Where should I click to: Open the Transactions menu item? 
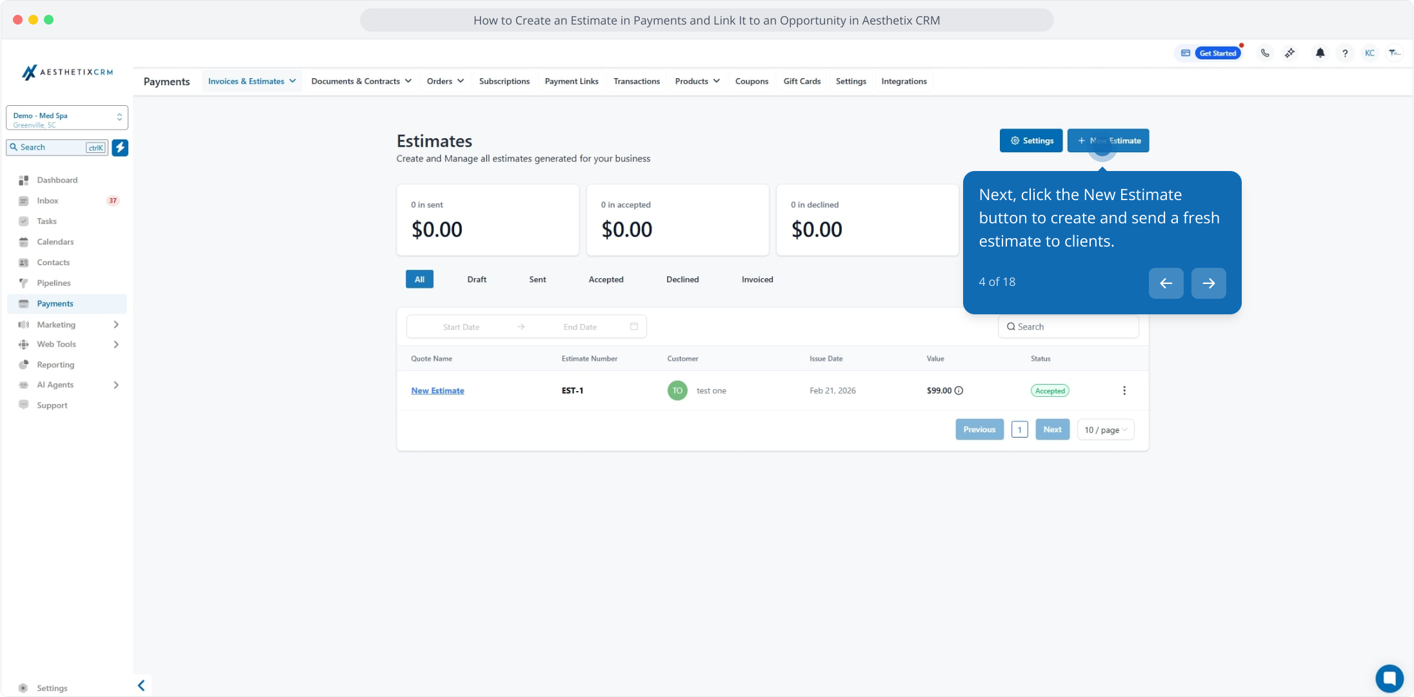(x=636, y=81)
